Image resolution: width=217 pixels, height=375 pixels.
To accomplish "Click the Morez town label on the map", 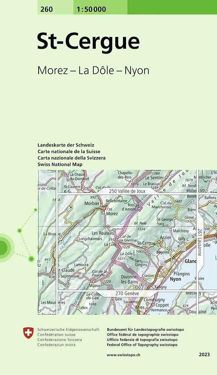I will pyautogui.click(x=112, y=213).
